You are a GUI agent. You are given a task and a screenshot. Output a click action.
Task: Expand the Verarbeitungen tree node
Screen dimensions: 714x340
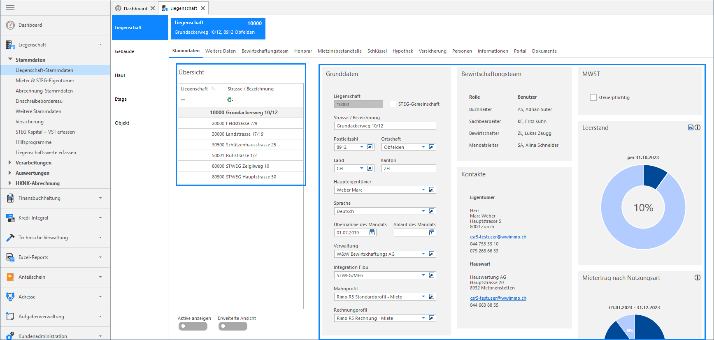[10, 163]
